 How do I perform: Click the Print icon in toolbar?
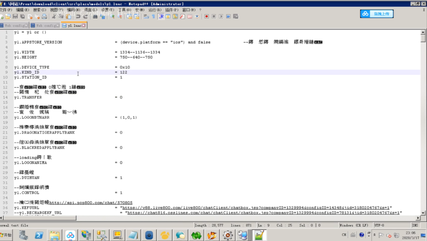coord(44,17)
